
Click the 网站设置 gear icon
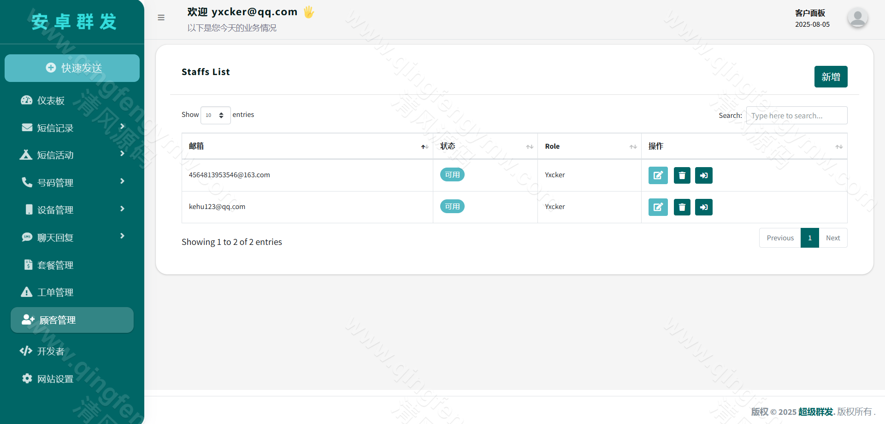pyautogui.click(x=27, y=378)
